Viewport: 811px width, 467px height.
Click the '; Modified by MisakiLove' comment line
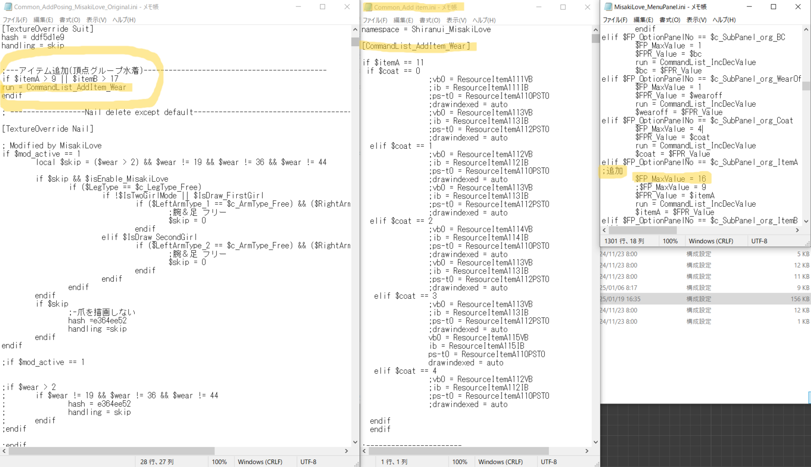[51, 146]
